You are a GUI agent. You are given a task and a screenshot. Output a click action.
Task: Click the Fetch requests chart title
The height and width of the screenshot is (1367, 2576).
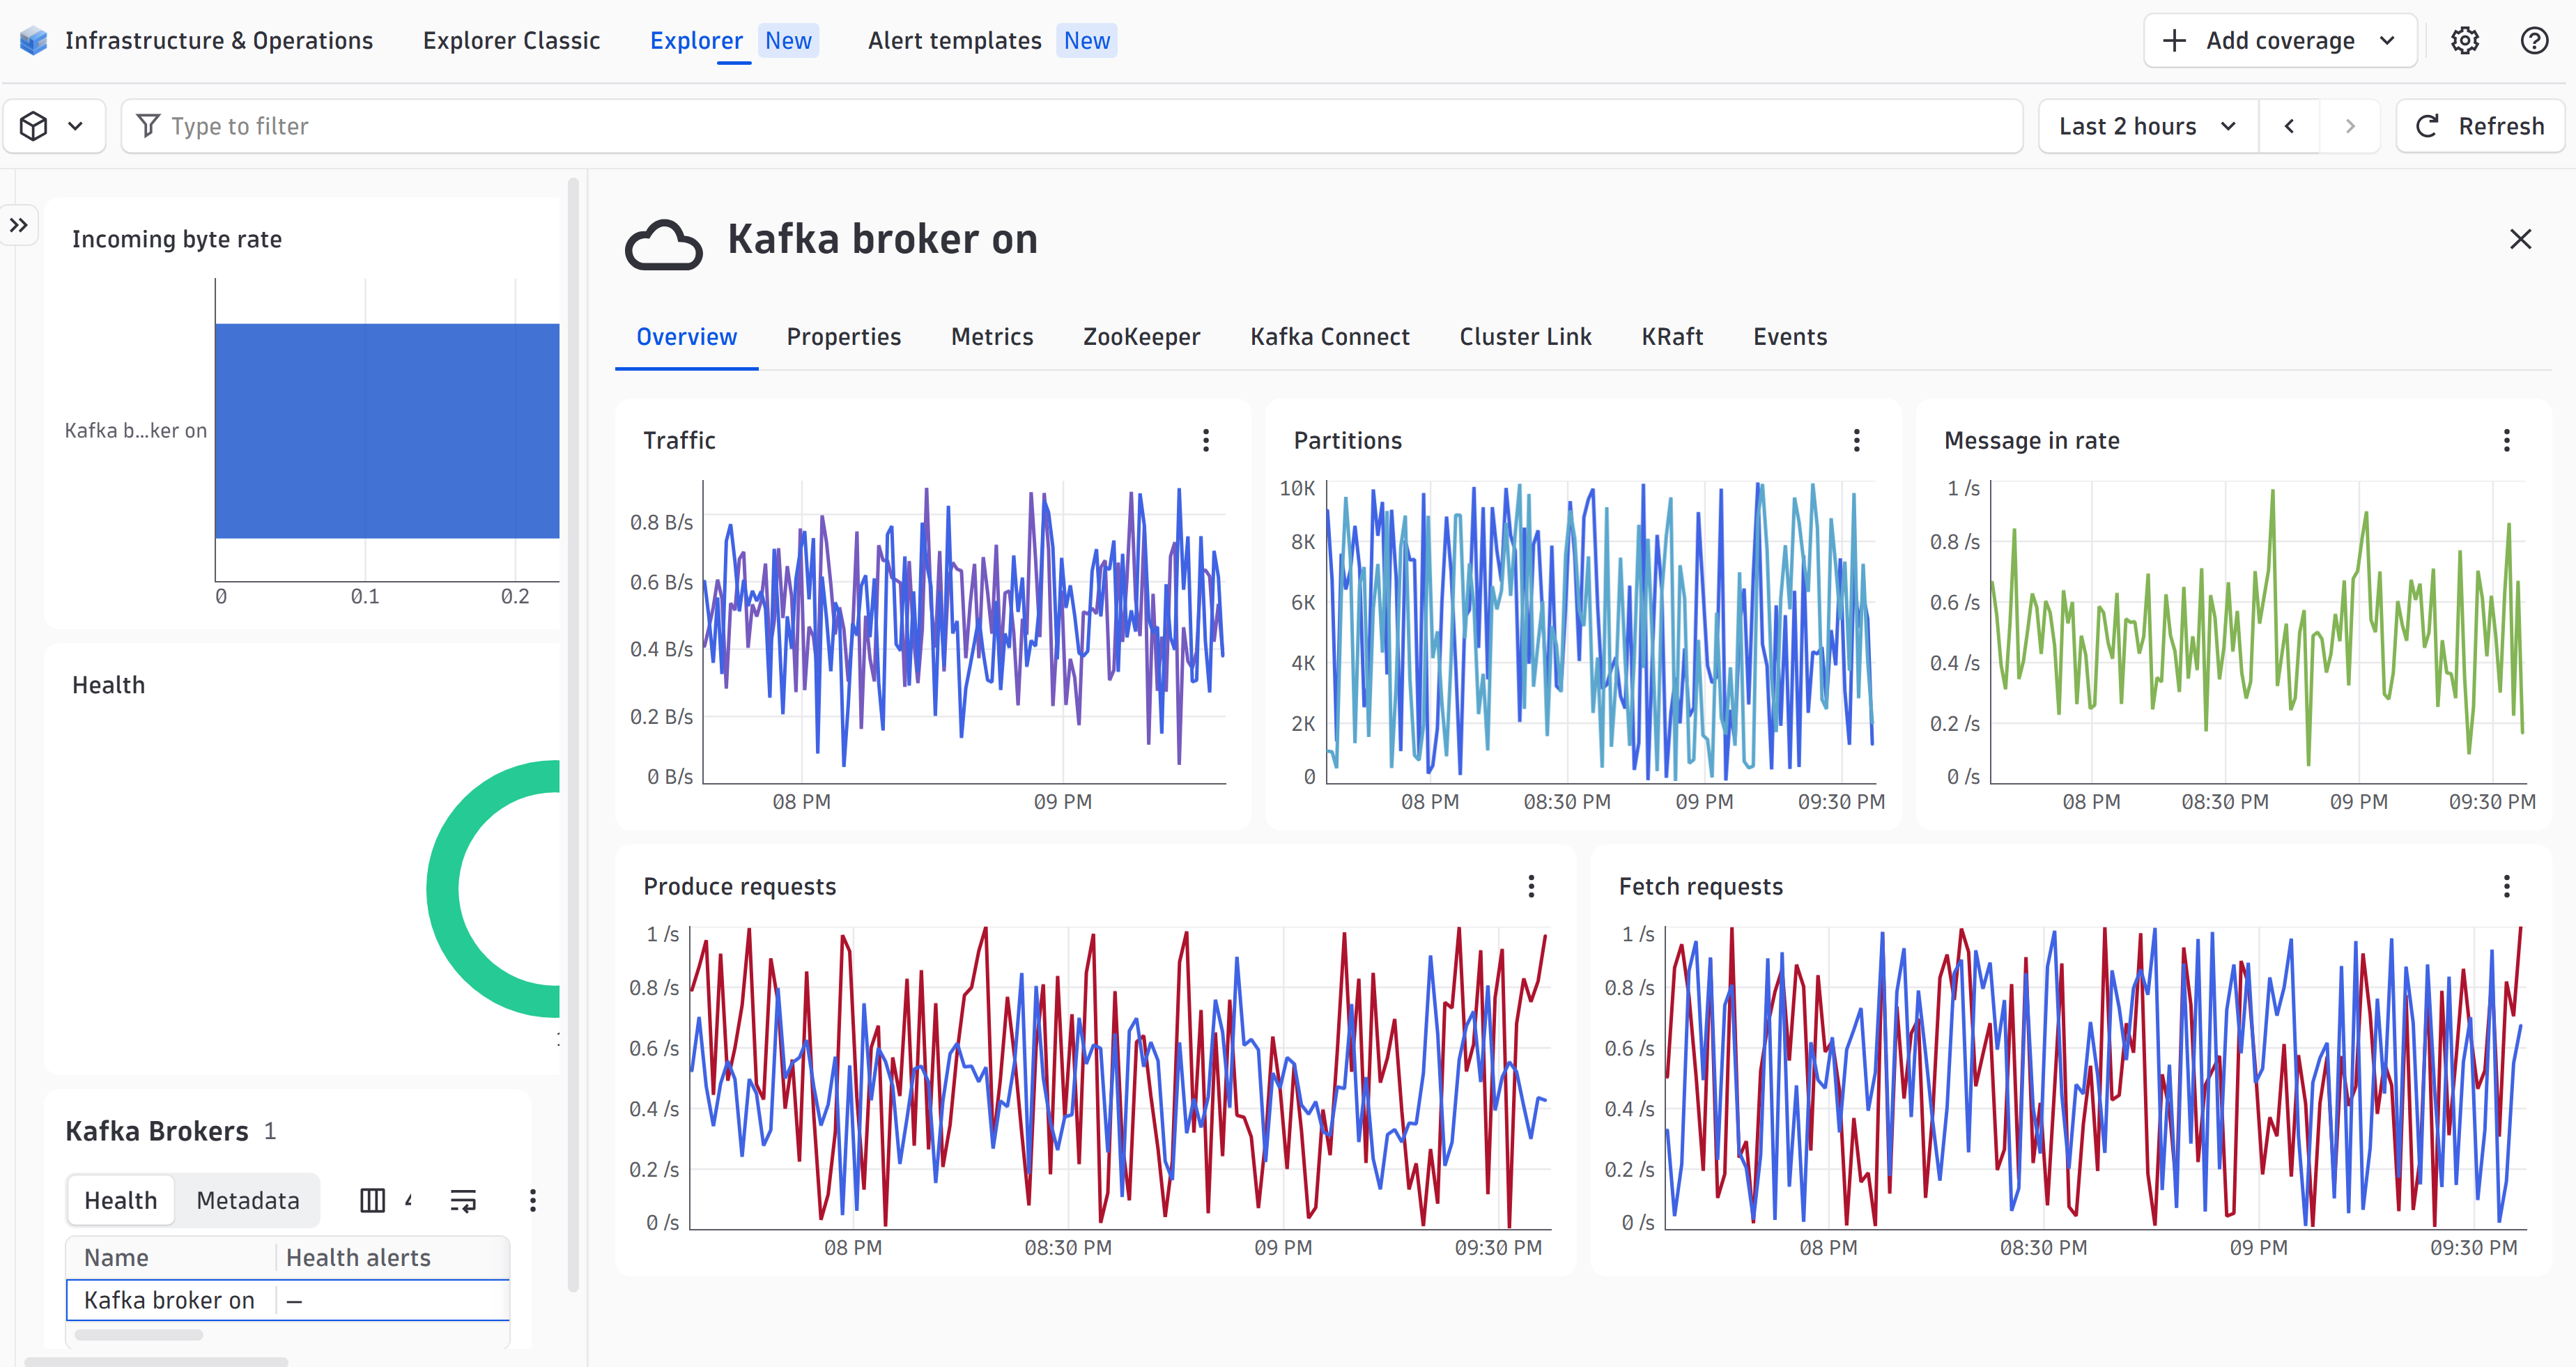click(x=1700, y=887)
